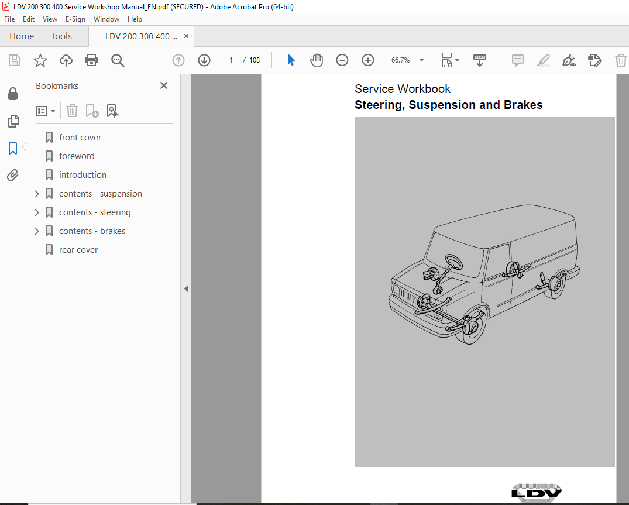Click the scrolling mode keyboard icon

tap(479, 60)
